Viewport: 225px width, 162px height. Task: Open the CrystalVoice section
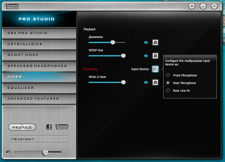tap(39, 44)
